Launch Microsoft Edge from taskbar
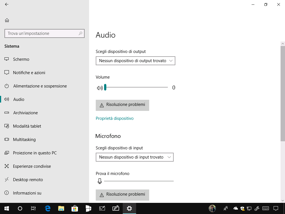 48,208
